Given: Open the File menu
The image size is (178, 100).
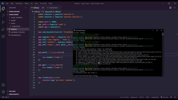Looking at the screenshot, I should point(7,3).
